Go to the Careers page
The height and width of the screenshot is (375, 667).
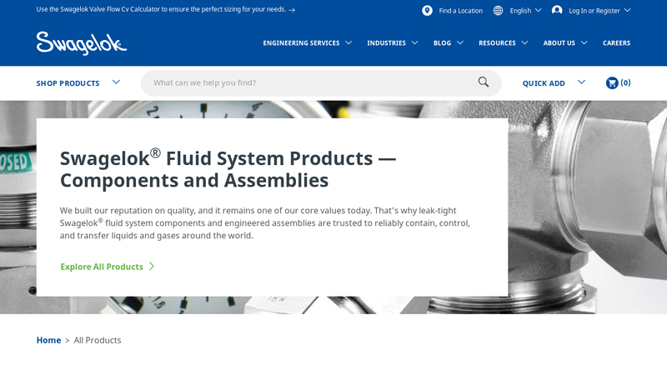tap(616, 42)
